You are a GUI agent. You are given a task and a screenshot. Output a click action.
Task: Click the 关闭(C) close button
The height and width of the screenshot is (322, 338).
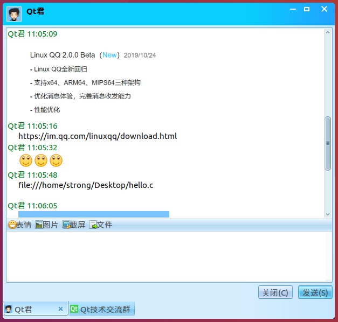(275, 292)
